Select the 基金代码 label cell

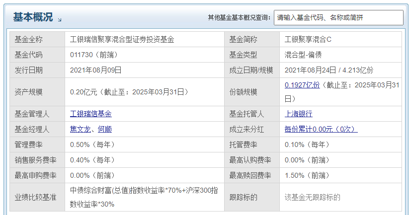point(37,55)
